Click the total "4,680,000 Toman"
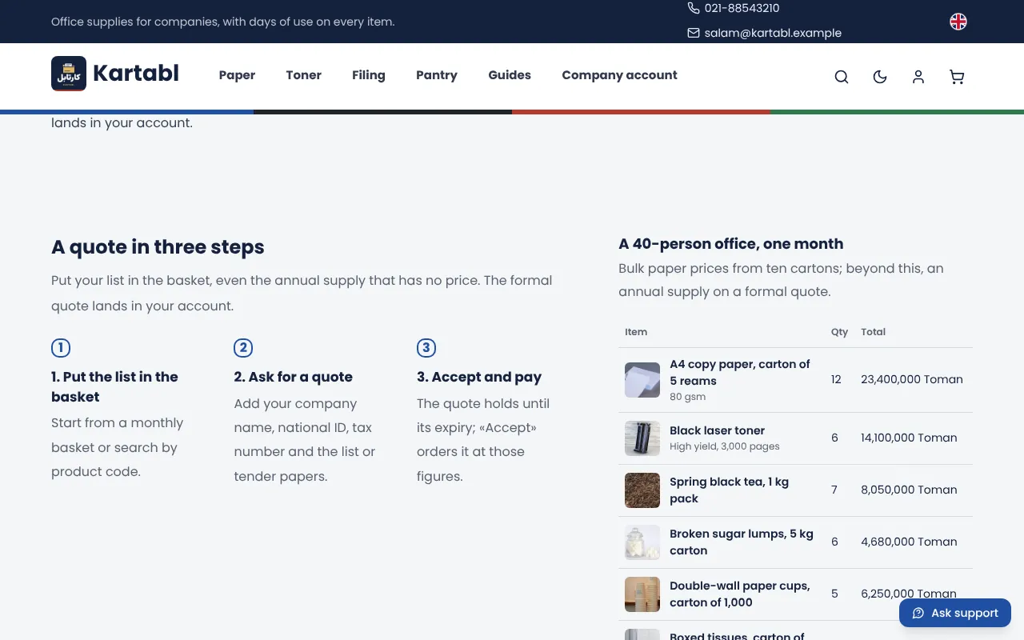 909,542
